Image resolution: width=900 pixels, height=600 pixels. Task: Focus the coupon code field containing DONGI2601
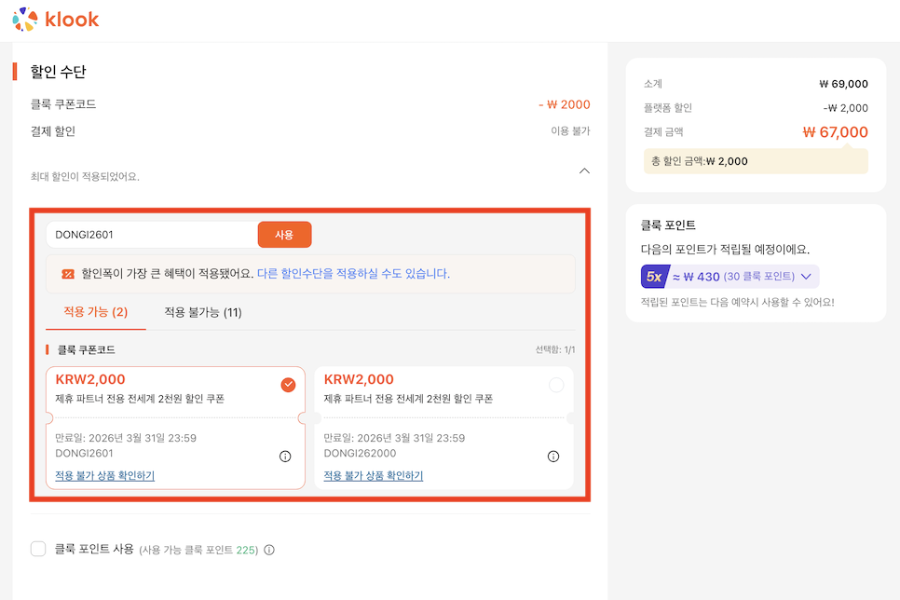pos(152,235)
